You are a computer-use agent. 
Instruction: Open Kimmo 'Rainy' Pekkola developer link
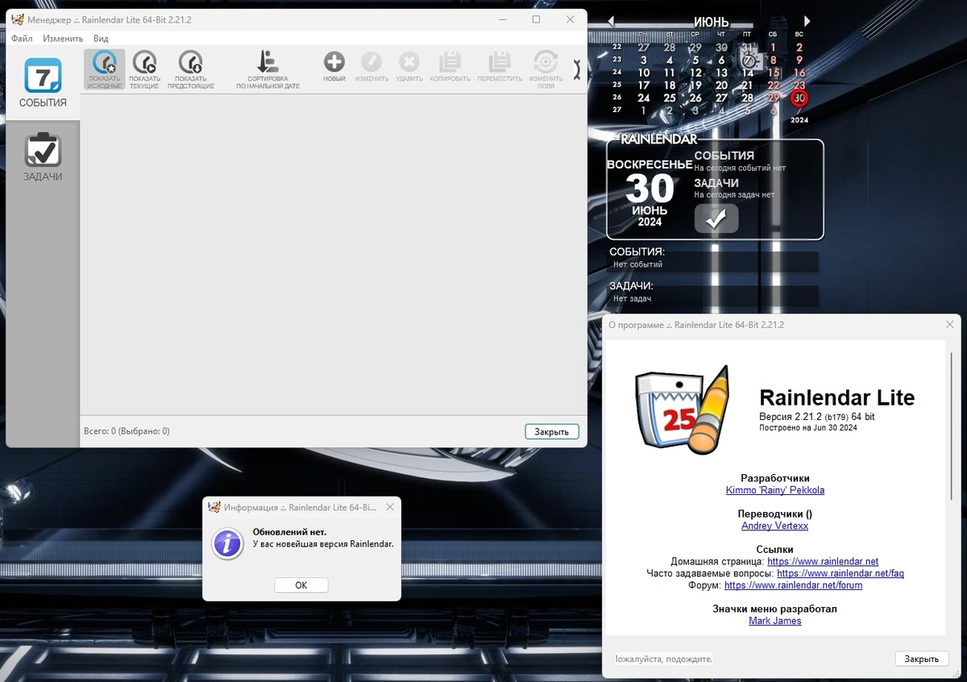coord(775,490)
